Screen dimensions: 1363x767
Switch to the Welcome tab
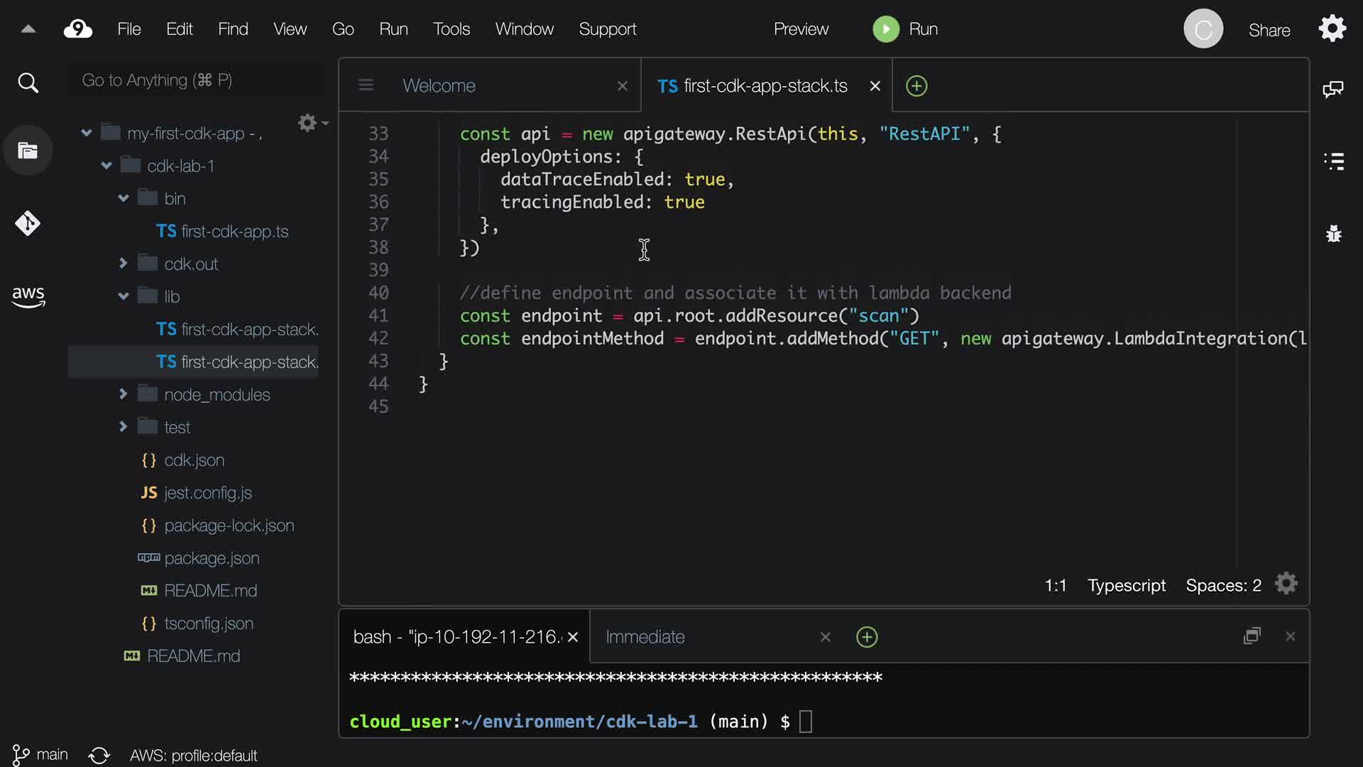[439, 86]
